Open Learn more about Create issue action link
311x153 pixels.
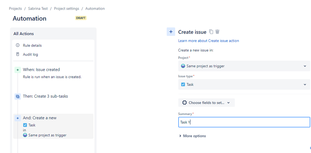(x=208, y=41)
